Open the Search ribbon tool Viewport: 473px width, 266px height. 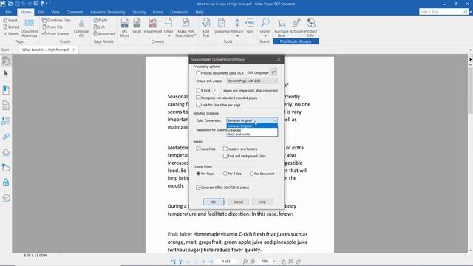click(x=265, y=27)
